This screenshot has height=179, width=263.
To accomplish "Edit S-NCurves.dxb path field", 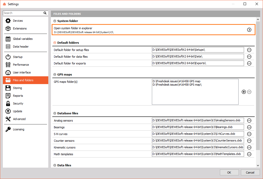I will point(198,134).
